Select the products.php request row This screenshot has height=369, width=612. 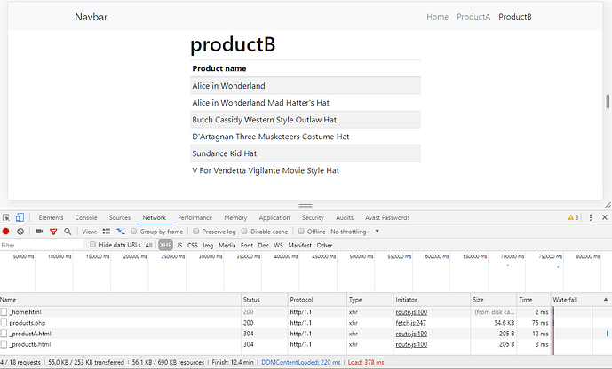pyautogui.click(x=28, y=323)
